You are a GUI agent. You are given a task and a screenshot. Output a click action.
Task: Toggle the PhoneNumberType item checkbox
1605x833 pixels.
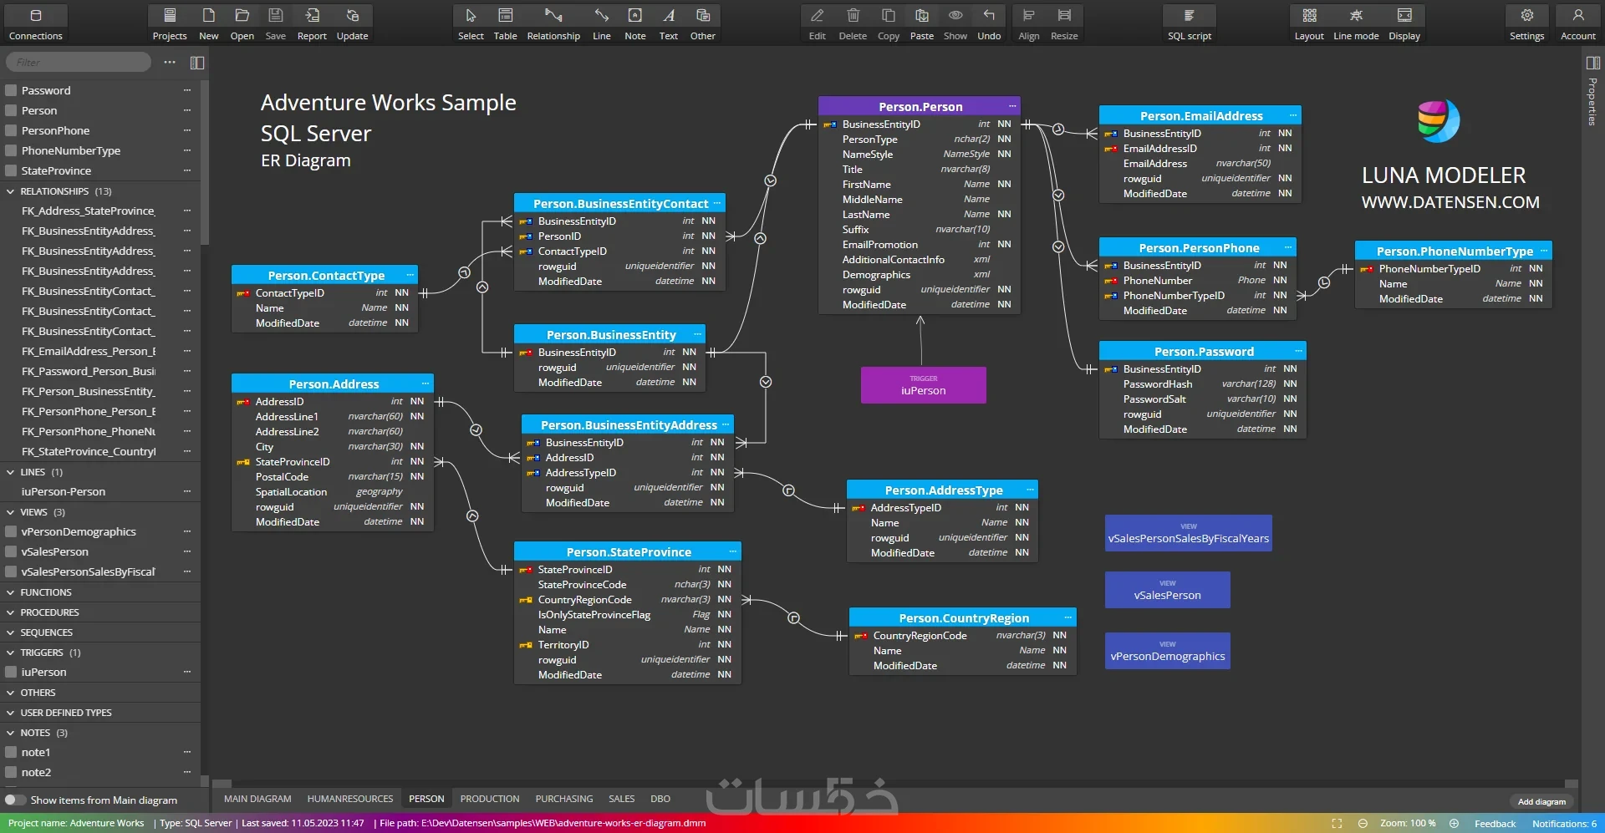tap(11, 150)
